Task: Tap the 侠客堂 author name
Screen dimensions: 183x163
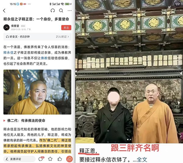Action: click(15, 26)
